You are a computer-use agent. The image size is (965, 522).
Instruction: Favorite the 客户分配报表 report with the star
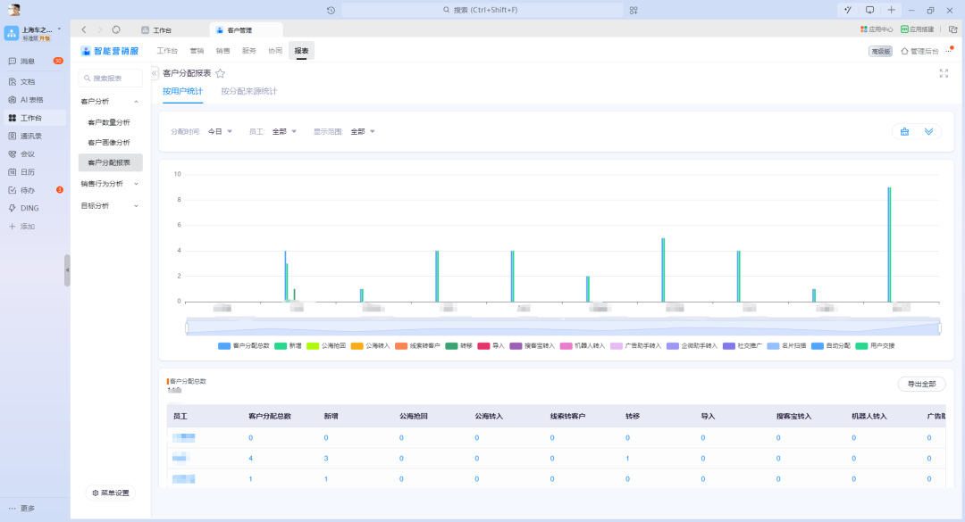click(221, 73)
